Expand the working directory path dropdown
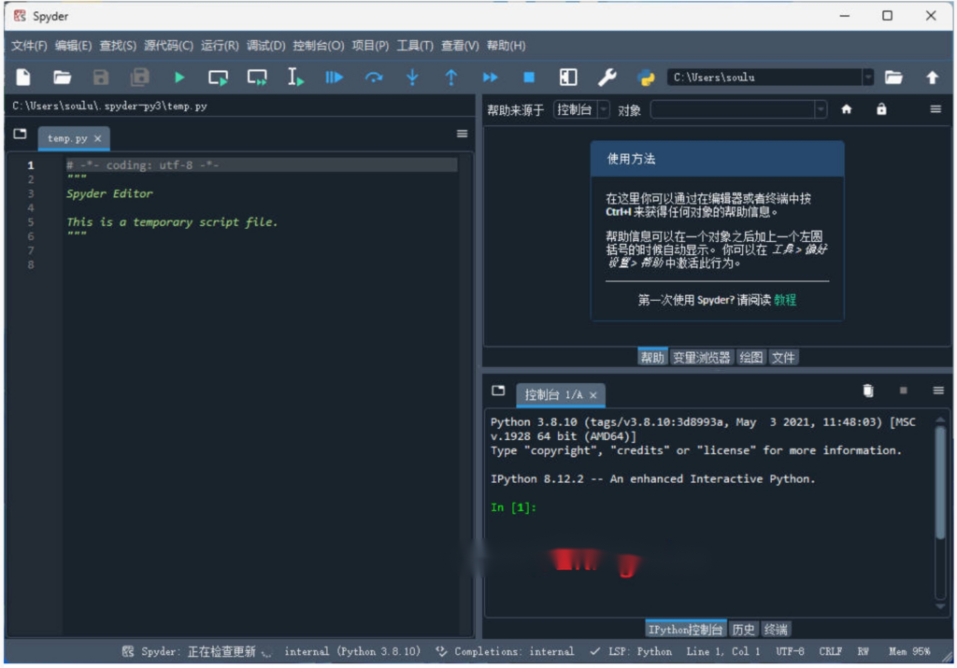957x668 pixels. click(868, 78)
